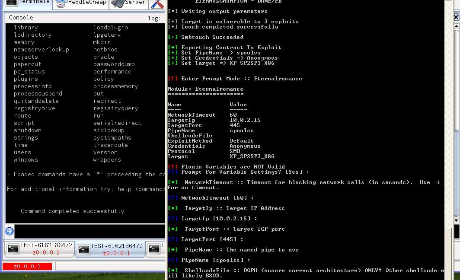
Task: Click the traceroute command in the console list
Action: coord(112,145)
